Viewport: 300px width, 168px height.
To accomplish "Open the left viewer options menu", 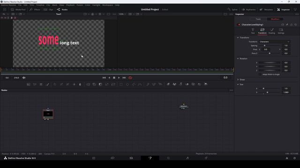I will (114, 14).
